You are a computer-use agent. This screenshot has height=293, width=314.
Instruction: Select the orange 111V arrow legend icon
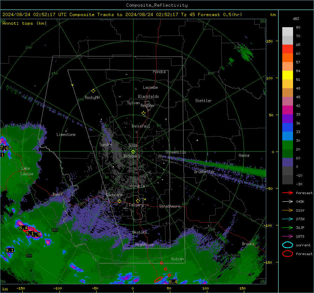click(287, 210)
